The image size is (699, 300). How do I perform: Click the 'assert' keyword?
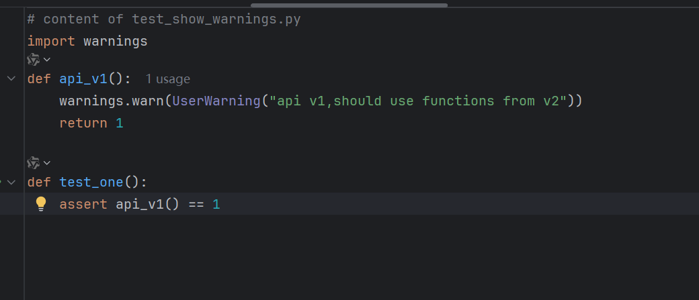tap(83, 205)
